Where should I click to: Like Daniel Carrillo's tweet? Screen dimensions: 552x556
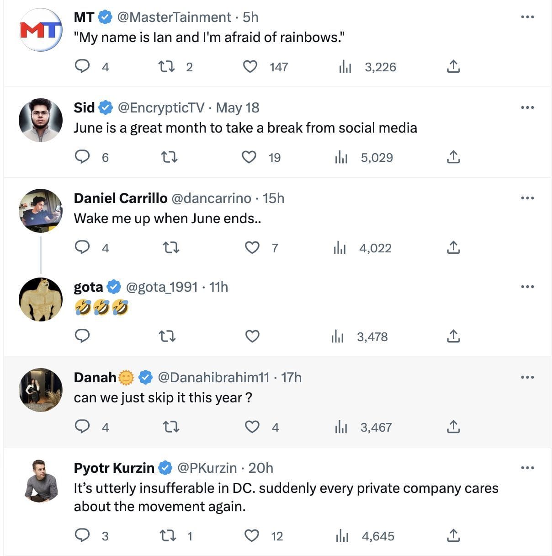252,247
